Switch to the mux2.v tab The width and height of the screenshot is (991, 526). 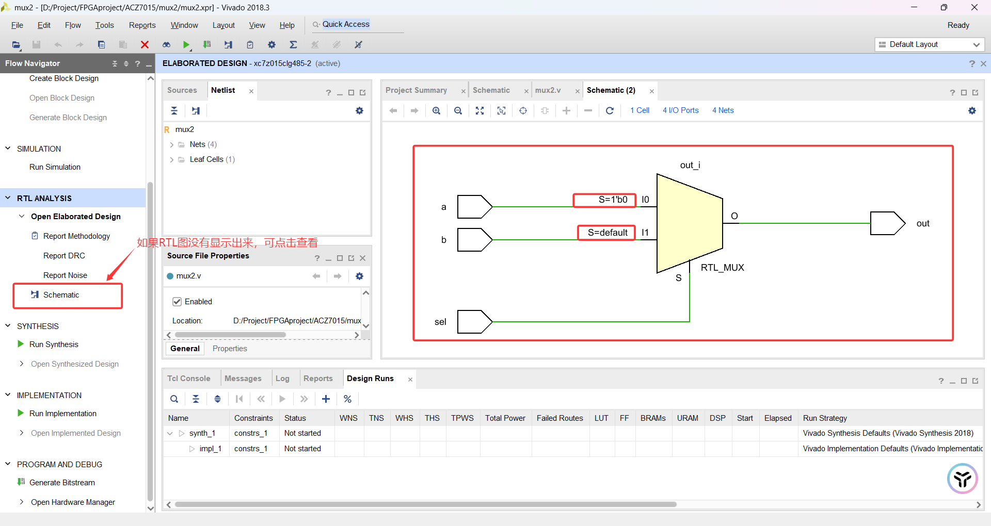[548, 90]
